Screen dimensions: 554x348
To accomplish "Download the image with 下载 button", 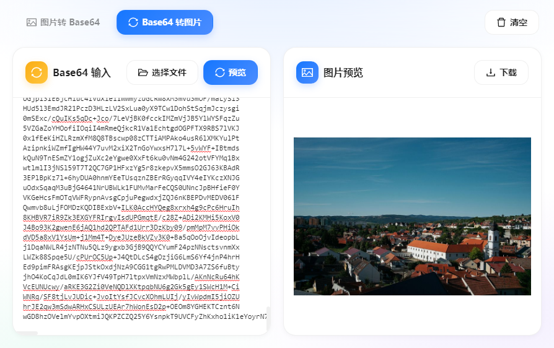I will 501,72.
